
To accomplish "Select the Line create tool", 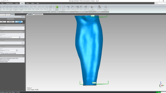I will click(4, 8).
